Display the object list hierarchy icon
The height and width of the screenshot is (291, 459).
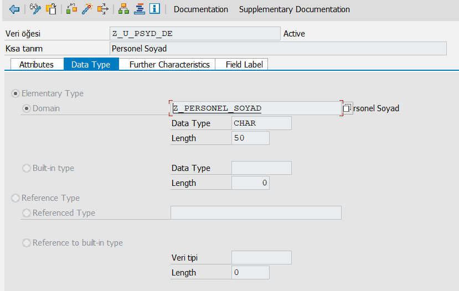click(x=124, y=9)
